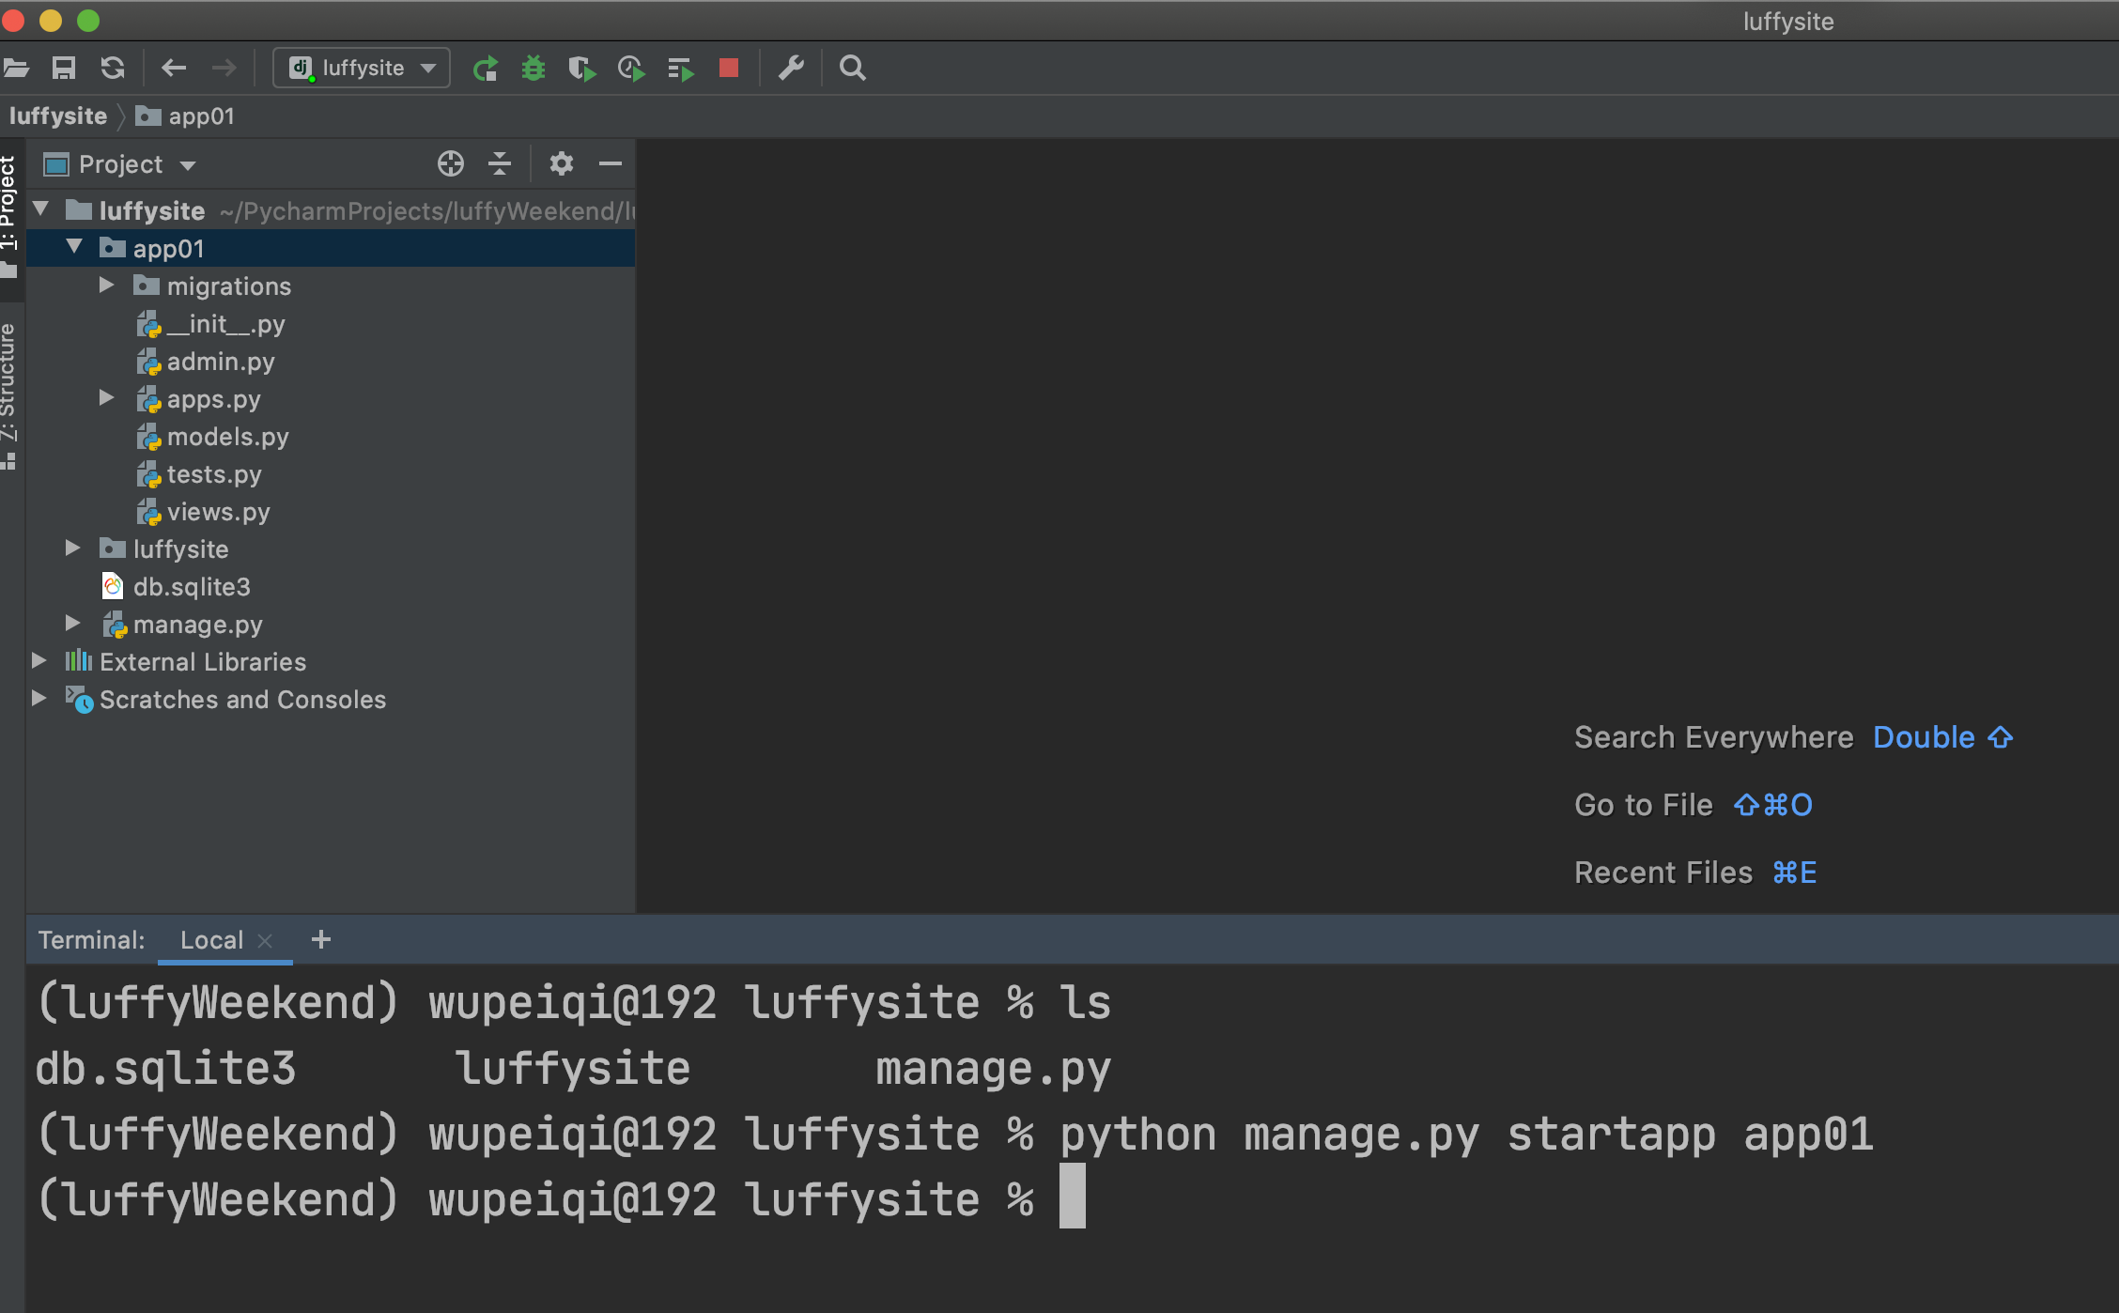Go forward with the right arrow icon

(x=224, y=68)
